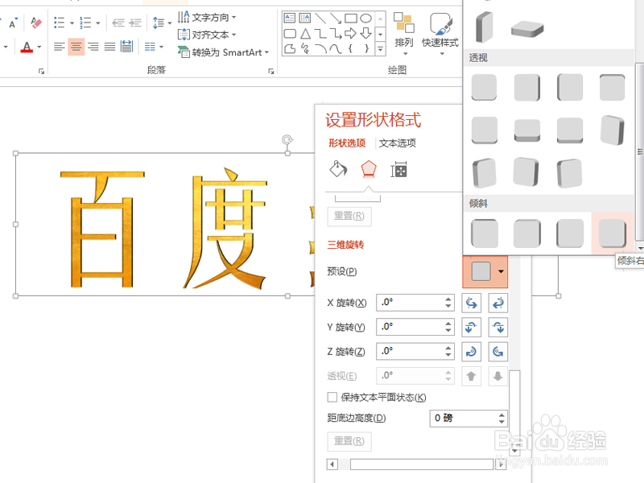The image size is (644, 483).
Task: Click the 距底边高度 input field
Action: click(x=463, y=418)
